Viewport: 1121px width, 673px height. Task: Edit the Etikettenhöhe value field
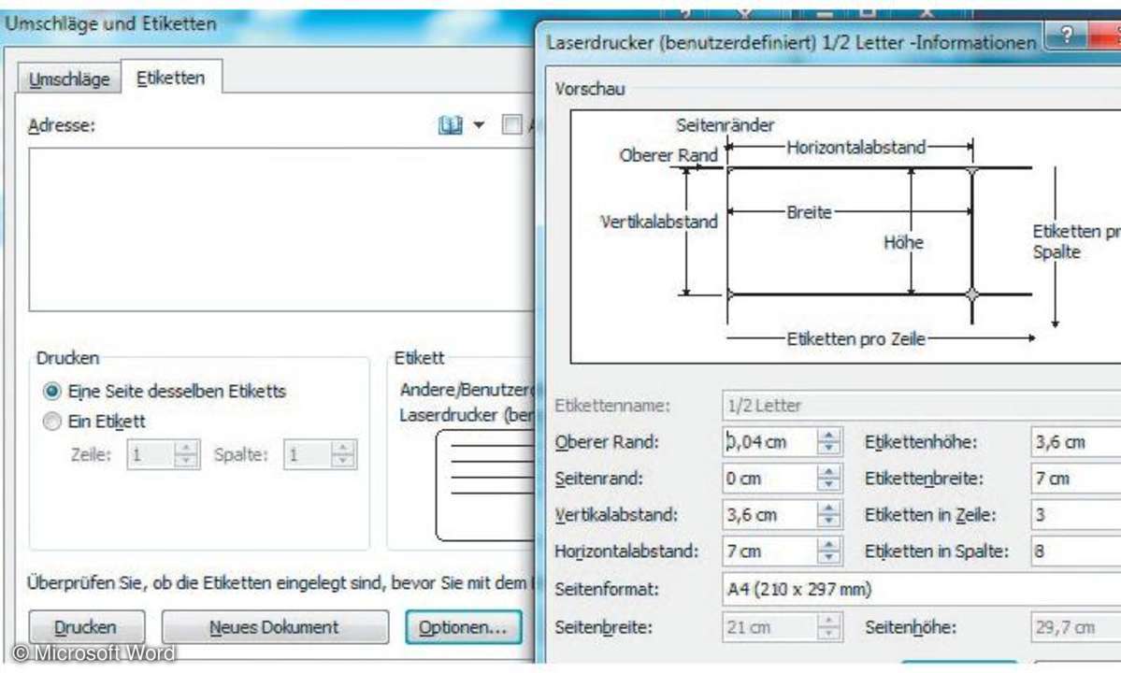pyautogui.click(x=1076, y=442)
